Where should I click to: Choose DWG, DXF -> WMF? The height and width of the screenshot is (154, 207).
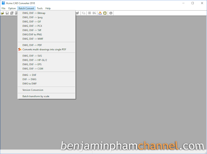[47, 39]
